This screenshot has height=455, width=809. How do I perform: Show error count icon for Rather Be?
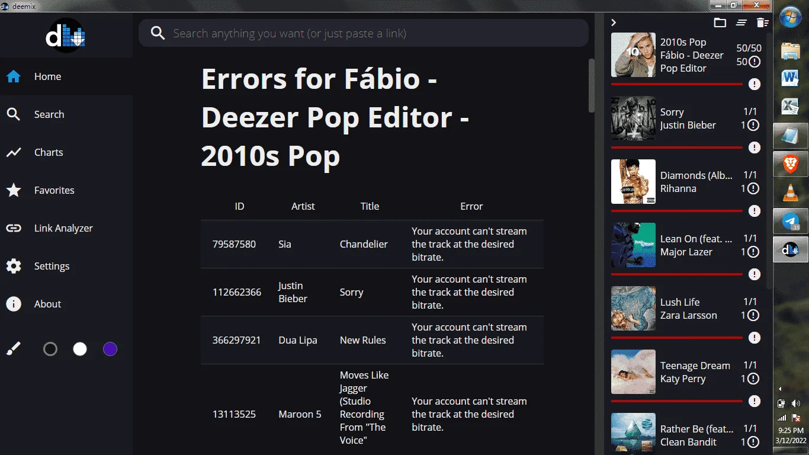click(753, 442)
